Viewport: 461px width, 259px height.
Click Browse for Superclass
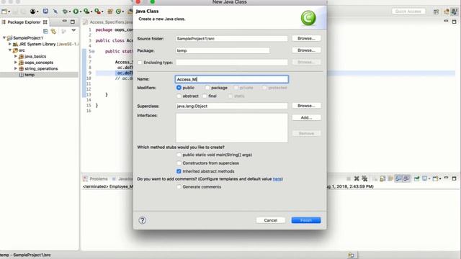306,106
